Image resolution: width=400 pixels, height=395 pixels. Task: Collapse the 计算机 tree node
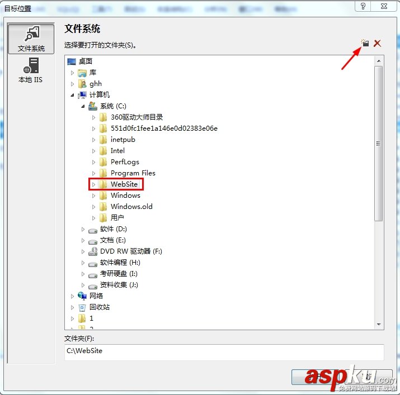[72, 95]
